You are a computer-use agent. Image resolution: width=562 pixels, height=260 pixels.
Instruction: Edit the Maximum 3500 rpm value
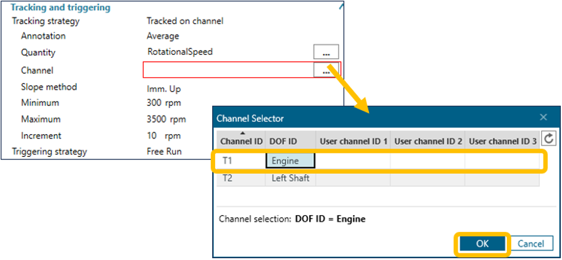pyautogui.click(x=167, y=119)
